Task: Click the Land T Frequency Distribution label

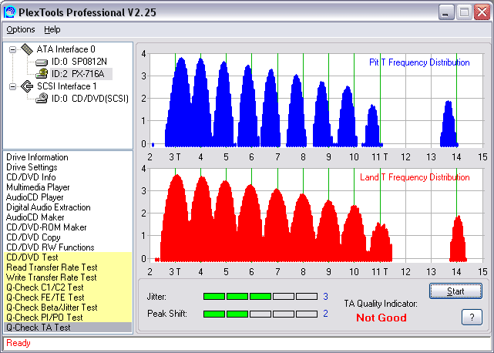Action: 415,177
